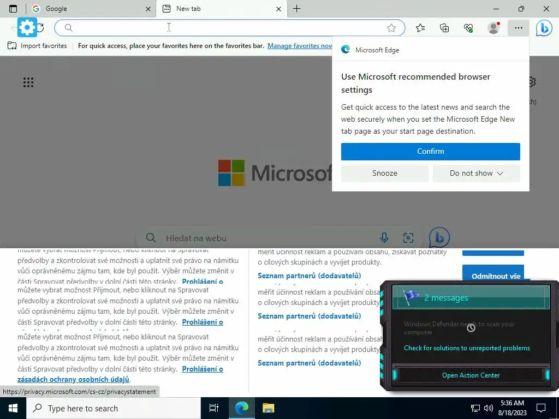559x419 pixels.
Task: Click Open Action Center
Action: click(x=471, y=375)
